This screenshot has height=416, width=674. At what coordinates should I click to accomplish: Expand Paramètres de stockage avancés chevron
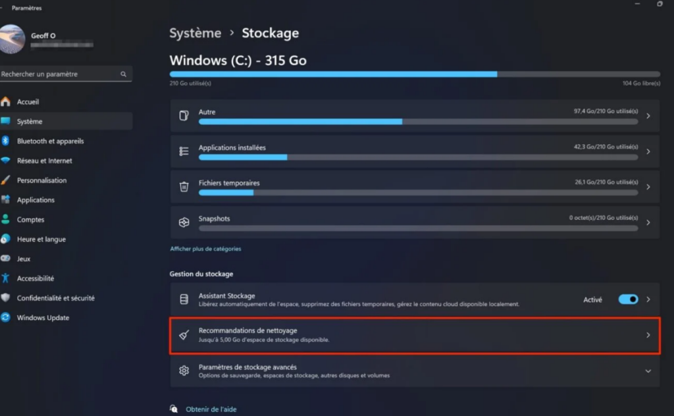click(648, 371)
